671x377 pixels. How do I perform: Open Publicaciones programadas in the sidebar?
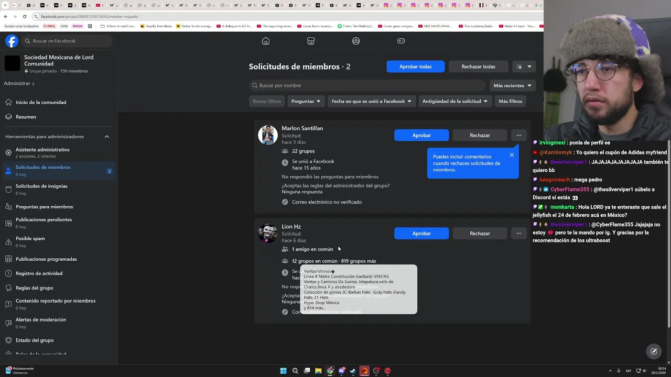[x=59, y=259]
